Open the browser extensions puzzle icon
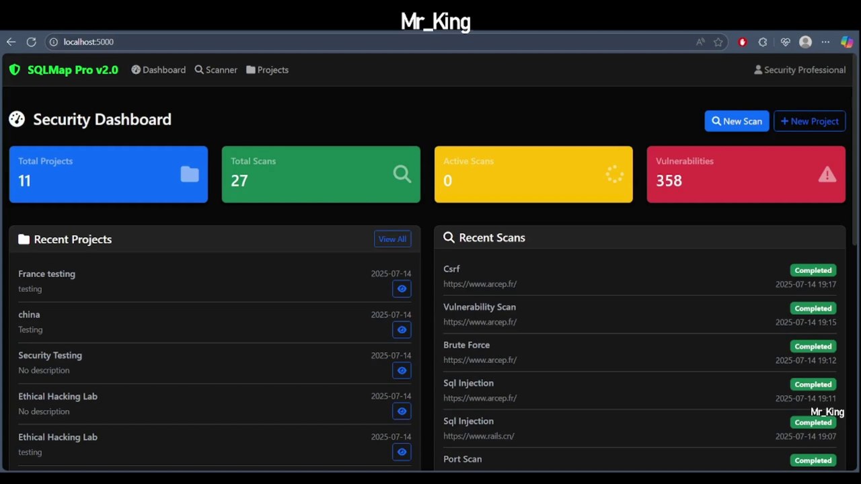The height and width of the screenshot is (484, 861). coord(763,42)
